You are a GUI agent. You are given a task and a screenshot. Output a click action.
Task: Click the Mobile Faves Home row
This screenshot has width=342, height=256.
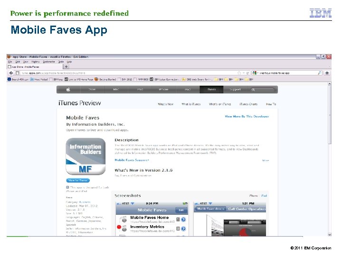[x=152, y=219]
